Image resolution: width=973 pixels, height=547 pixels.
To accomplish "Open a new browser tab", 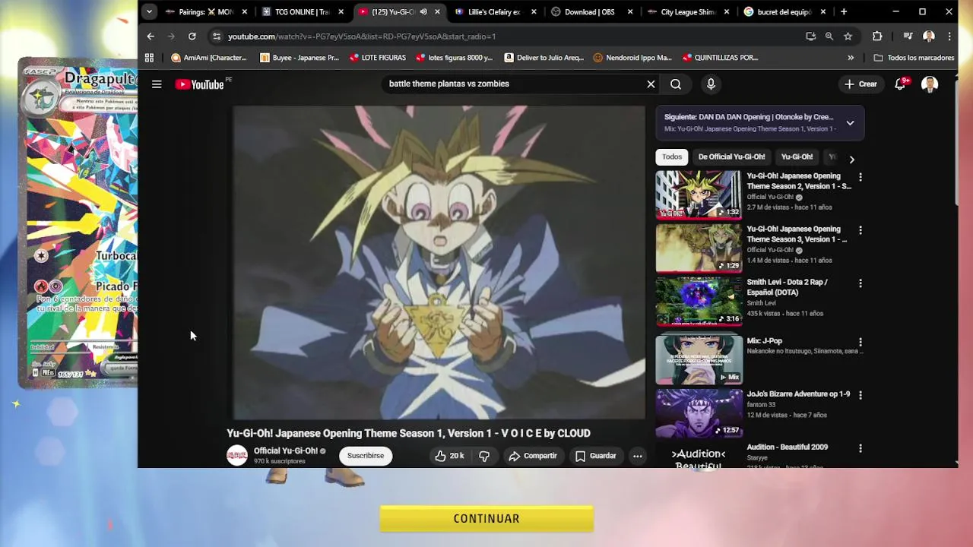I will [x=844, y=12].
